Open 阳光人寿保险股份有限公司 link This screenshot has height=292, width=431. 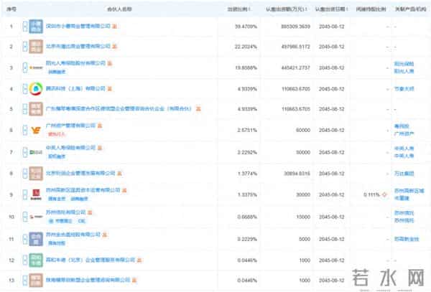coord(75,63)
